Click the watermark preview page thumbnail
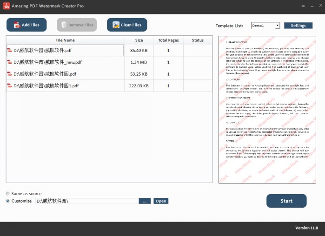The height and width of the screenshot is (236, 325). [x=267, y=110]
